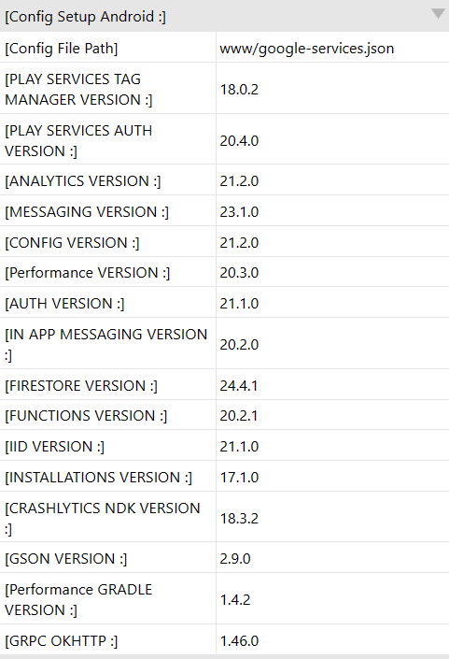This screenshot has height=659, width=449.
Task: Edit Play Services Auth version 20.4.0
Action: click(x=332, y=140)
